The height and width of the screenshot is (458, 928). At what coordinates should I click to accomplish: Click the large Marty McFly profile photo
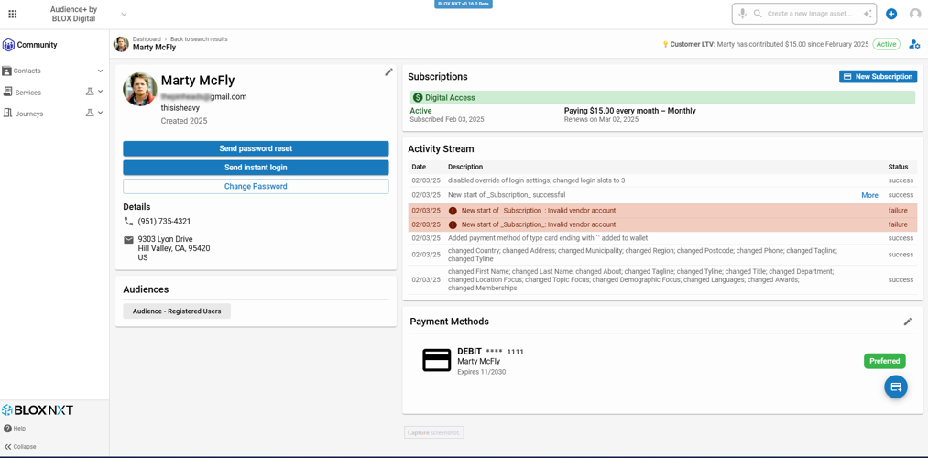[139, 90]
